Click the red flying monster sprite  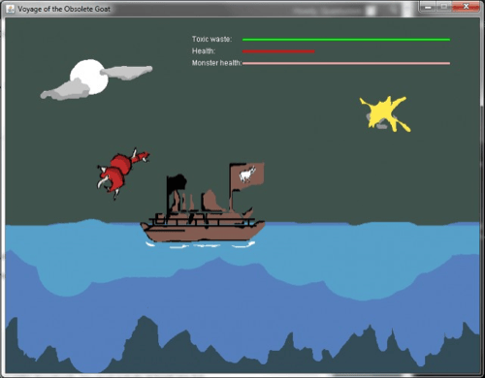(x=122, y=173)
